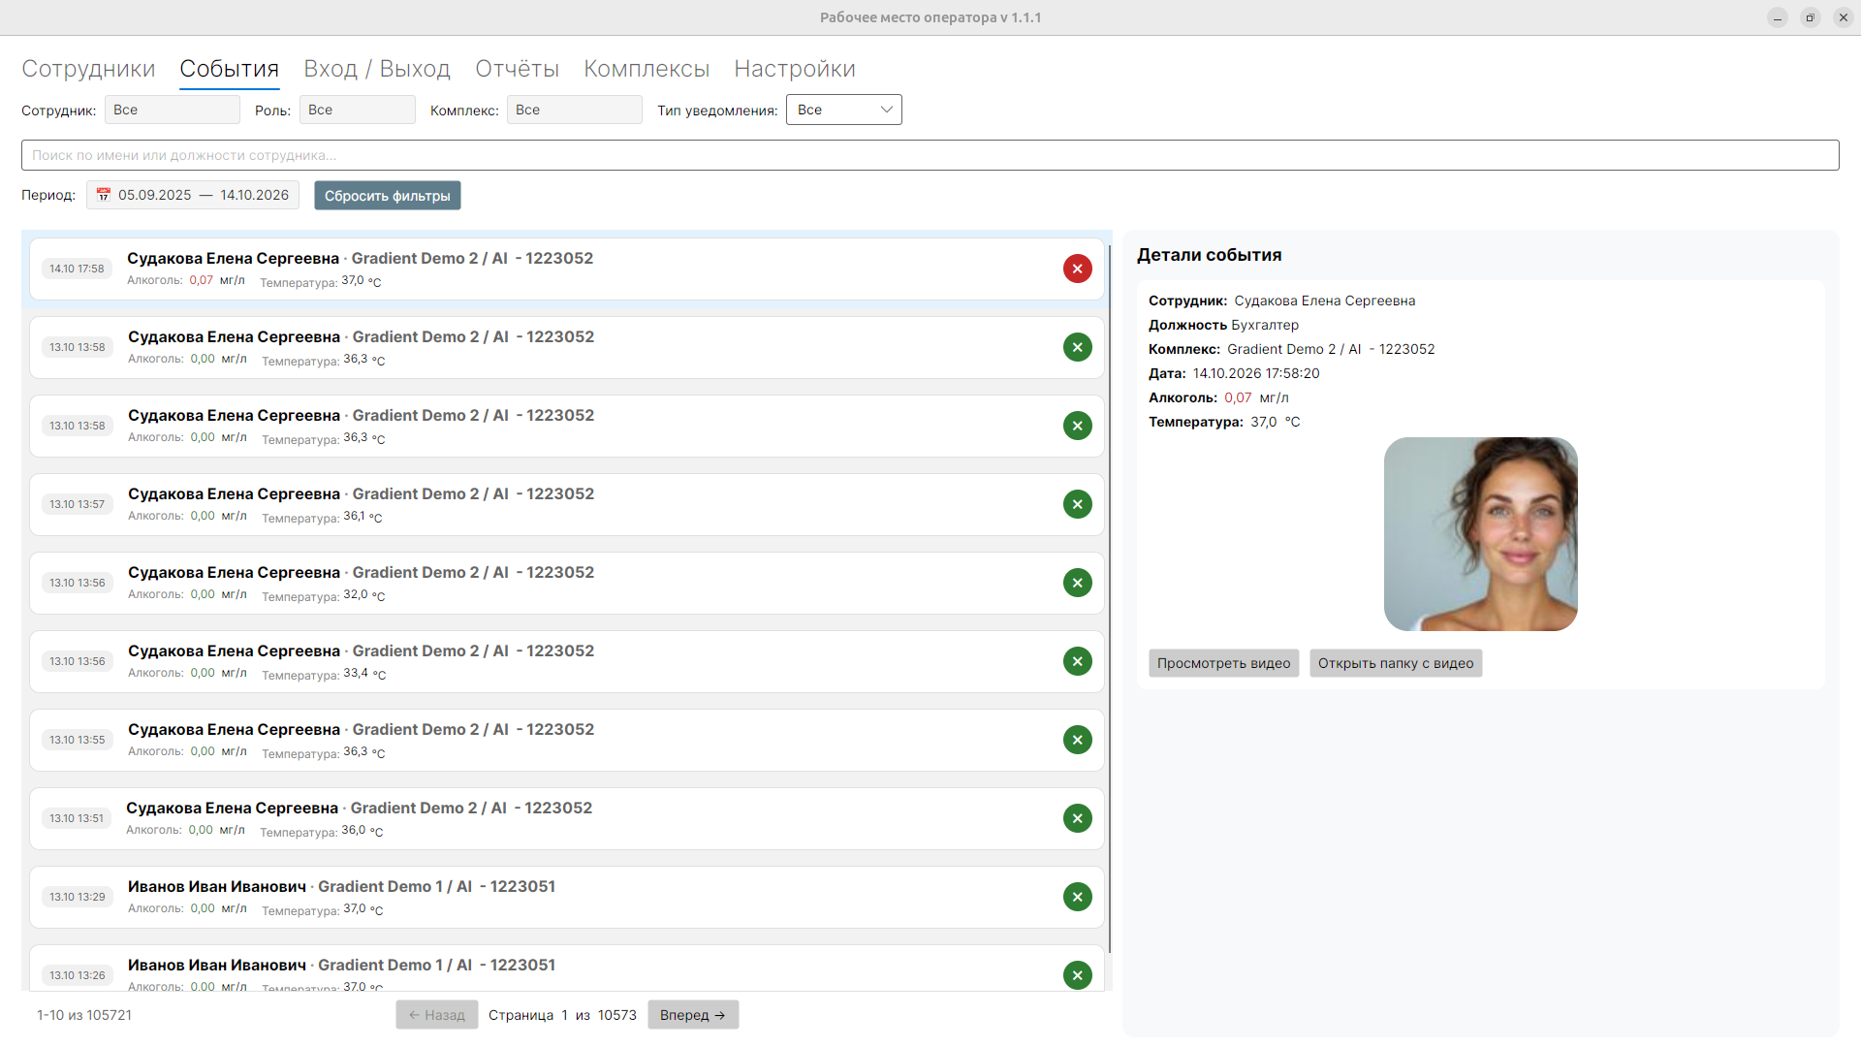Open Роль filter dropdown
The height and width of the screenshot is (1047, 1861).
click(358, 110)
